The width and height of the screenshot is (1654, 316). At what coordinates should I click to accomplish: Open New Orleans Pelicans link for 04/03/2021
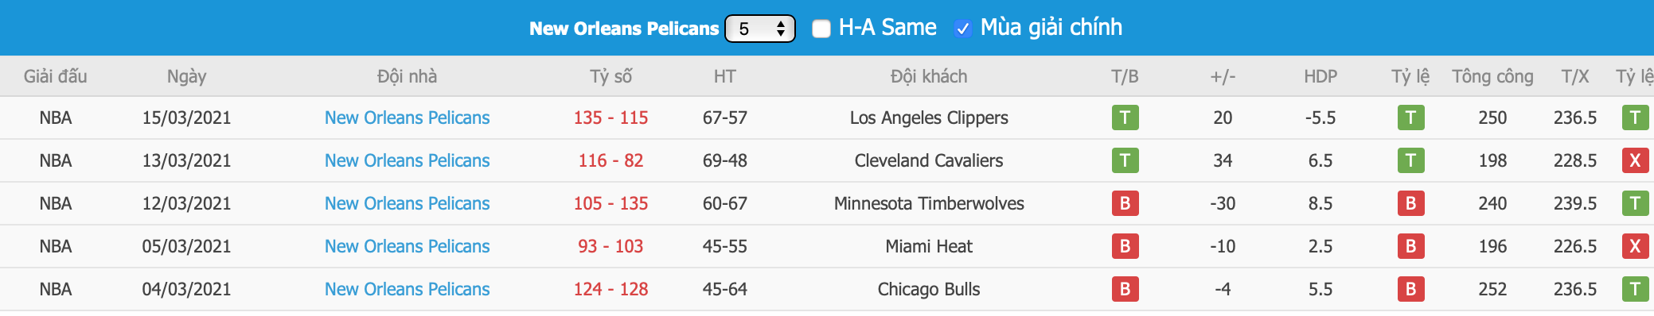tap(407, 289)
